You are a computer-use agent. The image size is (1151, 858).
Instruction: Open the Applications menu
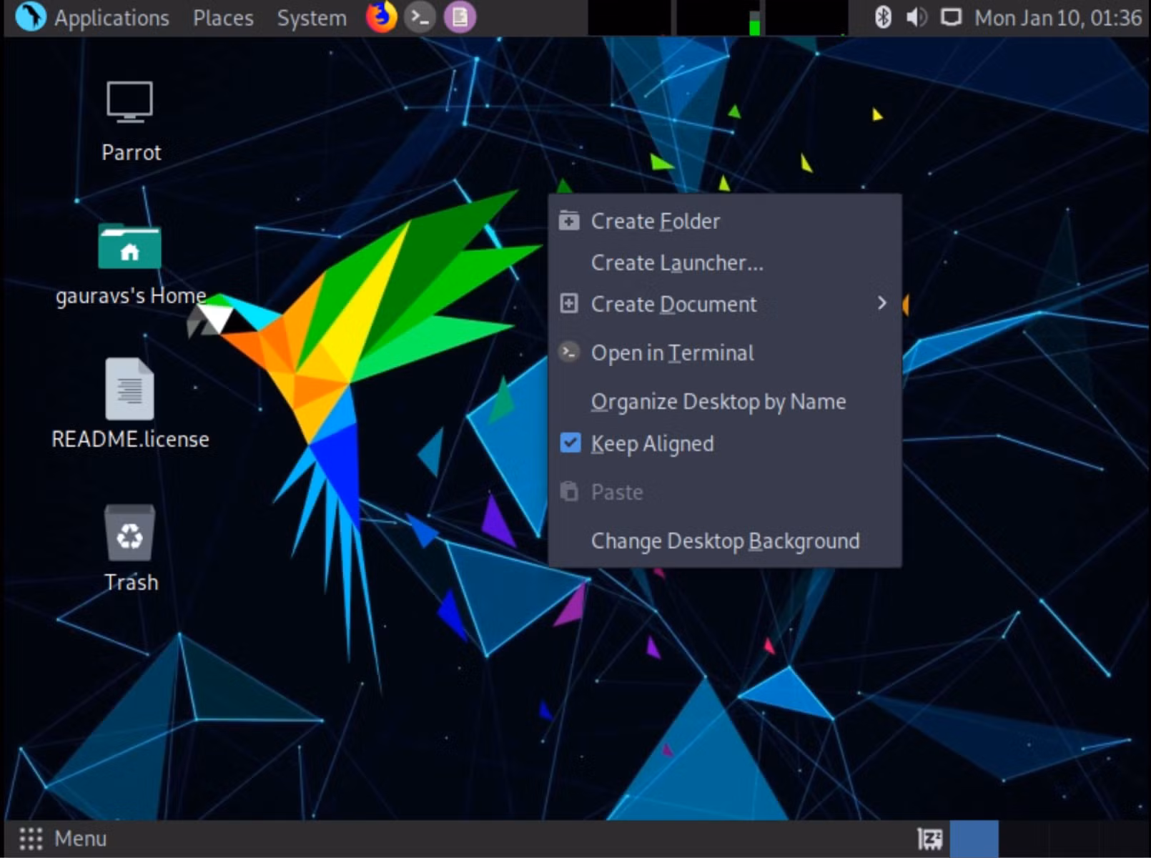[x=112, y=18]
